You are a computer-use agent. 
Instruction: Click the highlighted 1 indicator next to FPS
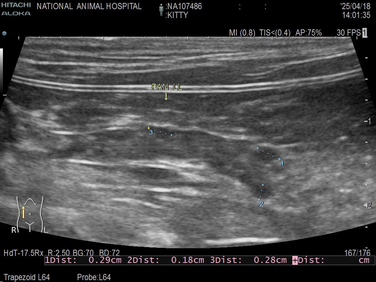click(x=365, y=33)
